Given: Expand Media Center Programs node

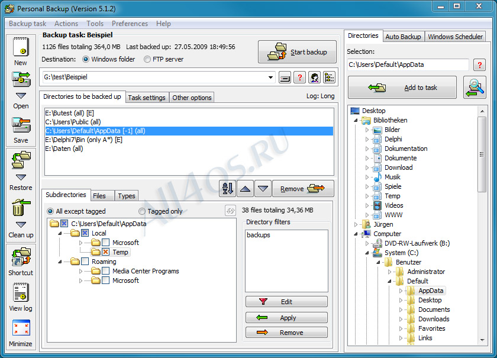Looking at the screenshot, I should tap(80, 272).
